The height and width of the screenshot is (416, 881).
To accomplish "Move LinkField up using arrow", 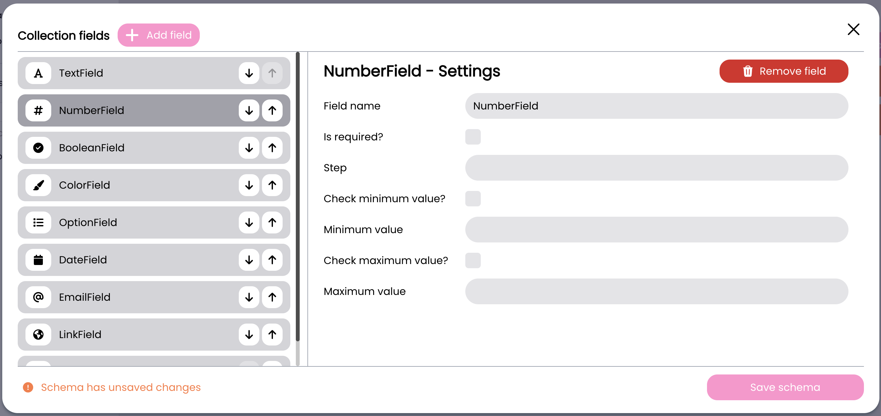I will pyautogui.click(x=272, y=334).
